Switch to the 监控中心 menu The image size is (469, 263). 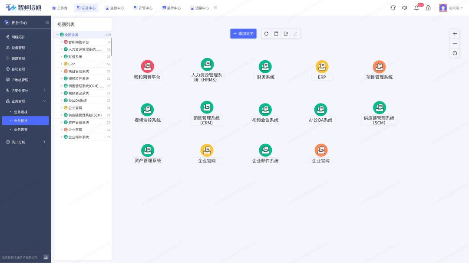coord(115,7)
